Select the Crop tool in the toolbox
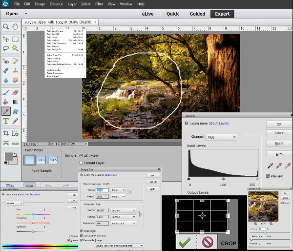The width and height of the screenshot is (293, 251). tap(6, 132)
